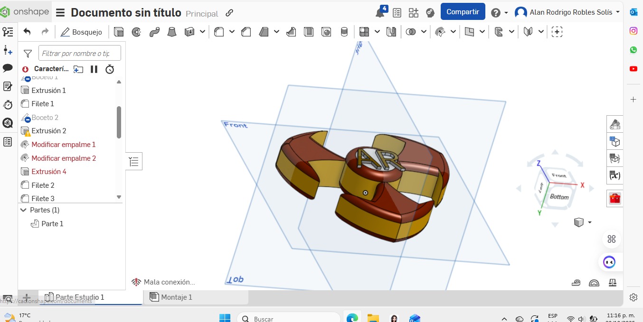Select Filete 2 in the feature list
643x322 pixels.
[x=43, y=185]
